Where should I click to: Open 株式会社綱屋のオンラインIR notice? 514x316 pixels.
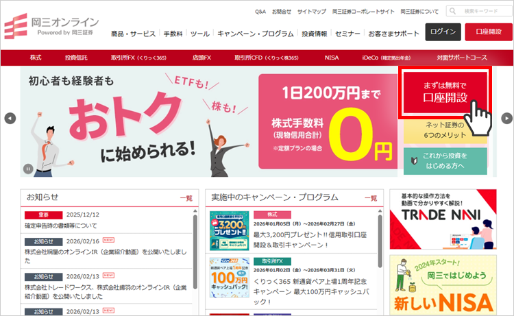click(106, 256)
